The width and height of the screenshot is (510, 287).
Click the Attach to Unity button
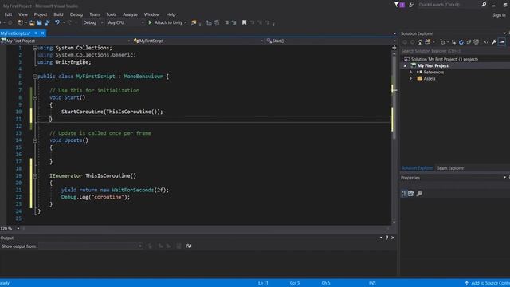pos(168,22)
